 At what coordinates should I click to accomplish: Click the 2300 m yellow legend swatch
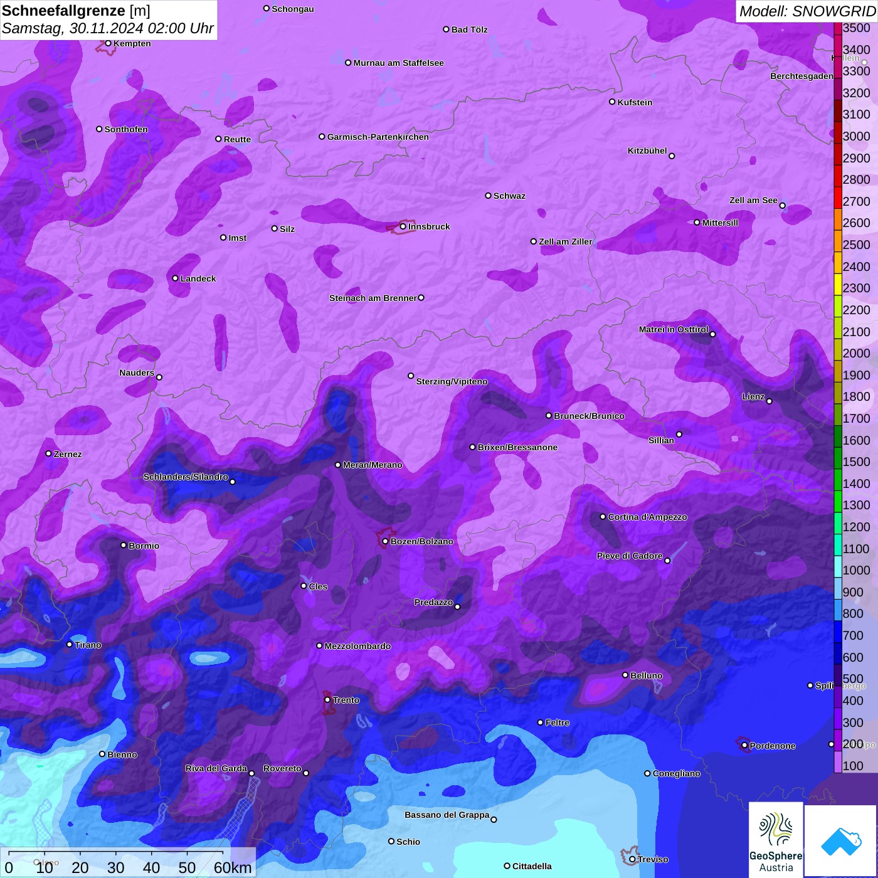[x=838, y=285]
